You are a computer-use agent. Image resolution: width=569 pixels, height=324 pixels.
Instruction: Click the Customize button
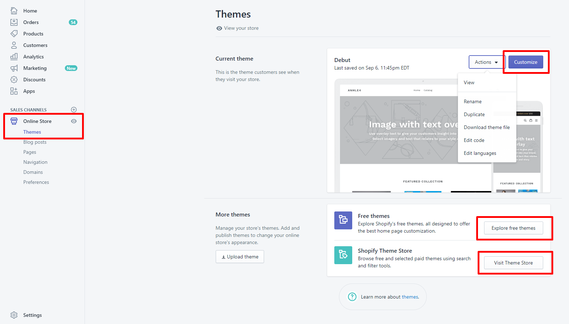[x=526, y=62]
